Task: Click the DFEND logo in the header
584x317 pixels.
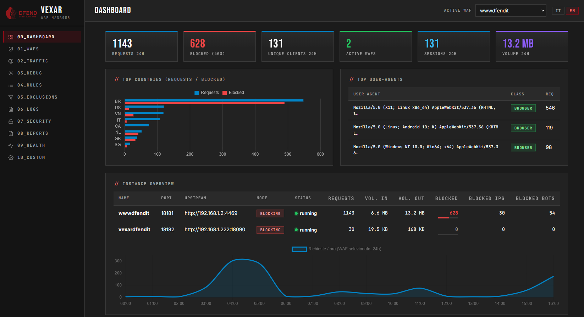Action: point(21,13)
